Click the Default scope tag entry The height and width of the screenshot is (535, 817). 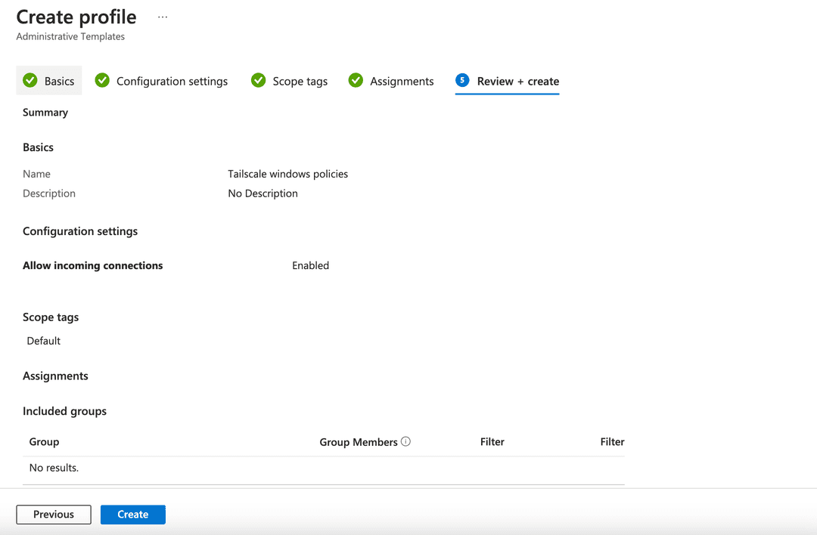coord(43,340)
